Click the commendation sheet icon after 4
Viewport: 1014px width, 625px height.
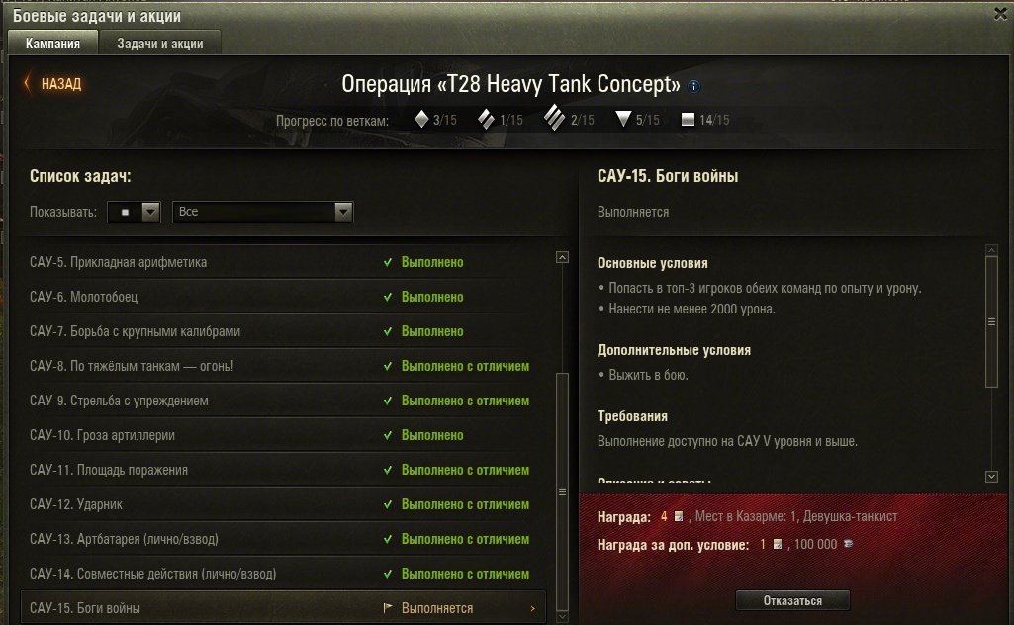click(679, 516)
